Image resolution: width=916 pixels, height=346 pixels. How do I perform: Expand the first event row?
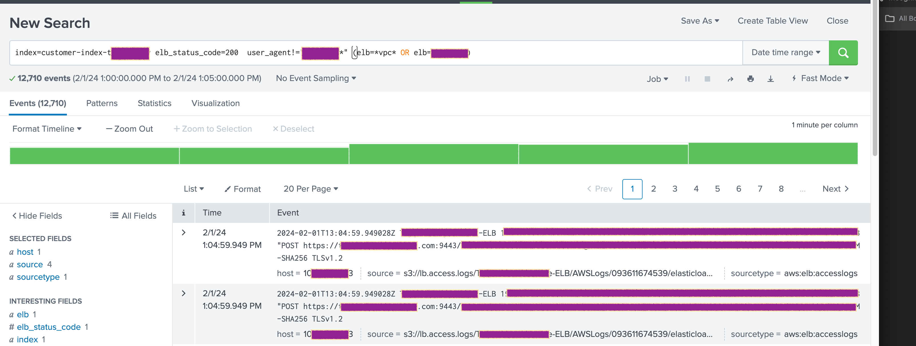point(184,232)
